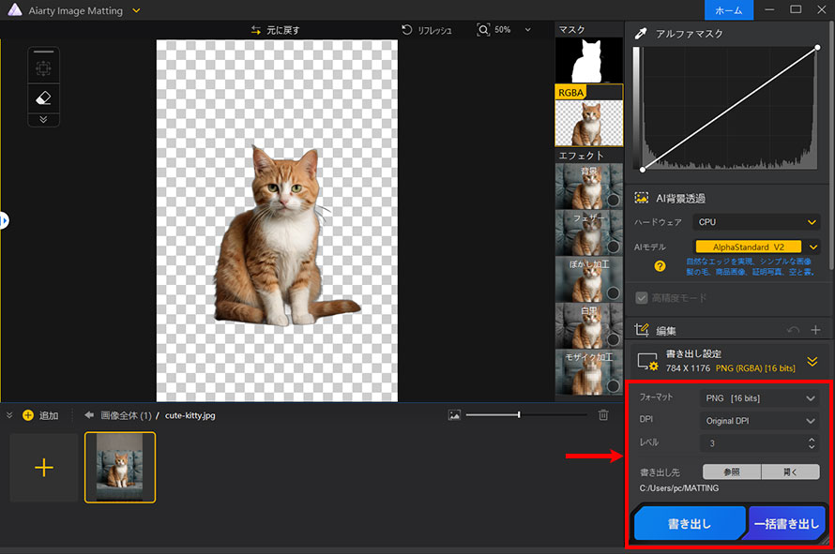Screen dimensions: 835x554
Task: Click the 元に戻す compare icon
Action: (256, 30)
